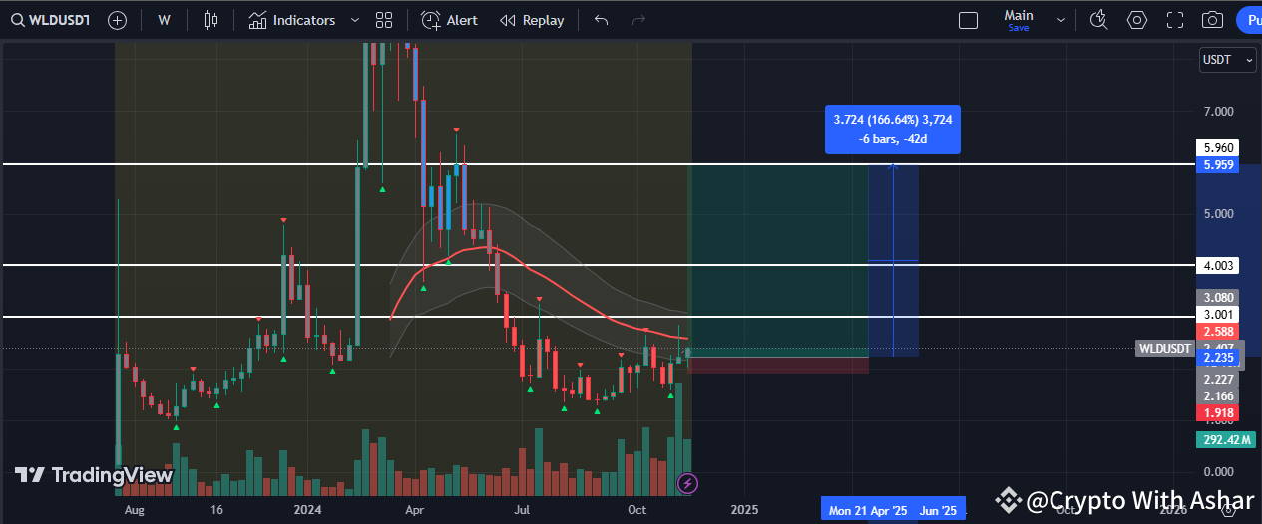1262x524 pixels.
Task: Click the WLDUSDT price axis label
Action: click(x=1164, y=349)
